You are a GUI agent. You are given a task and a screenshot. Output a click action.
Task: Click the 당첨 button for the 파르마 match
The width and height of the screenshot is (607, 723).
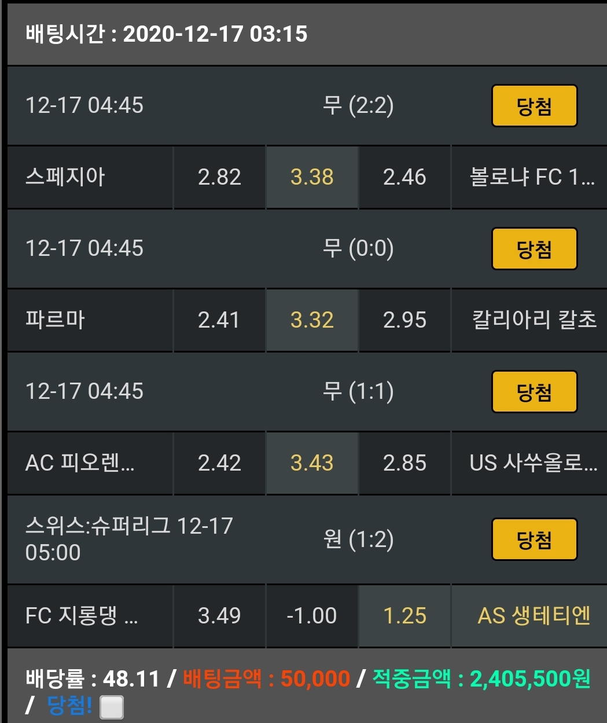pyautogui.click(x=534, y=249)
